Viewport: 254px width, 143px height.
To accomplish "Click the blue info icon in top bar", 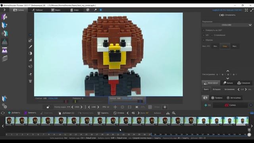I will click(x=101, y=10).
